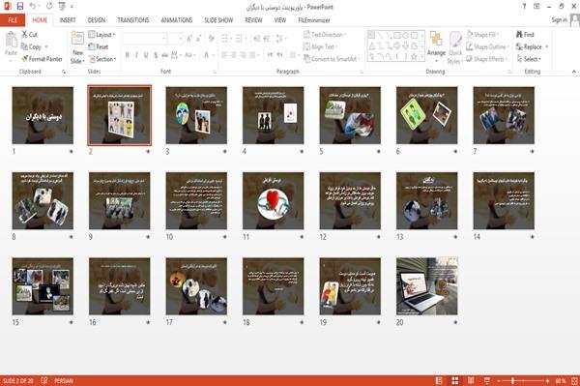
Task: Open the TRANSITIONS ribbon tab
Action: point(133,20)
